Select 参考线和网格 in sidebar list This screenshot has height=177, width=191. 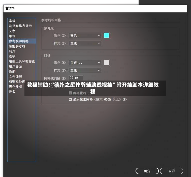[x=22, y=41]
